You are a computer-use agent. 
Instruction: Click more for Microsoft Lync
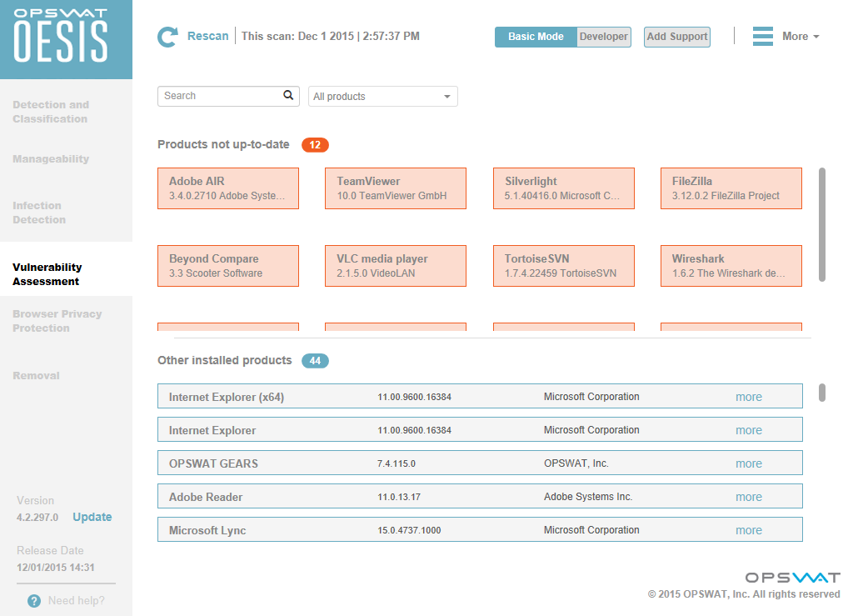[749, 531]
